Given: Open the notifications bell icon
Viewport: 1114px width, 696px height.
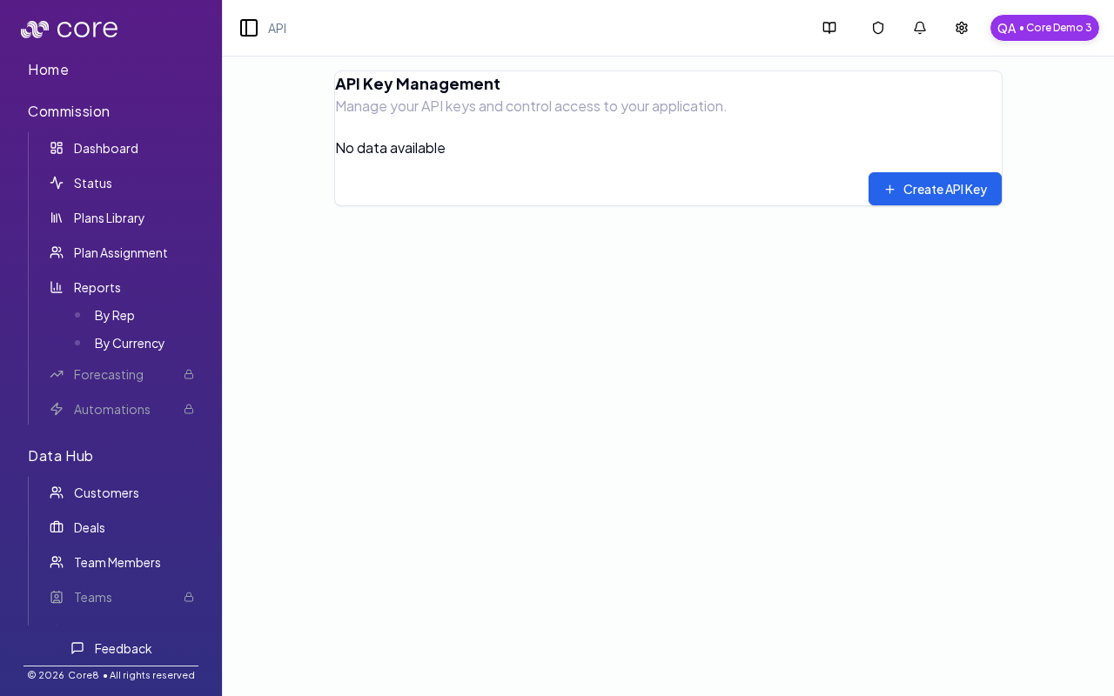Looking at the screenshot, I should [x=920, y=28].
